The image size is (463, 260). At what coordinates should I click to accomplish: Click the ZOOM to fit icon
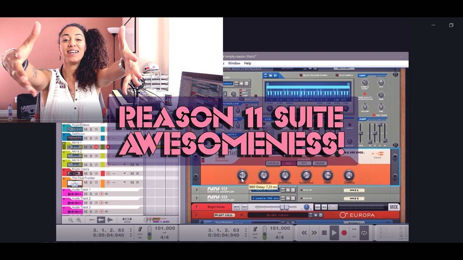pyautogui.click(x=127, y=219)
